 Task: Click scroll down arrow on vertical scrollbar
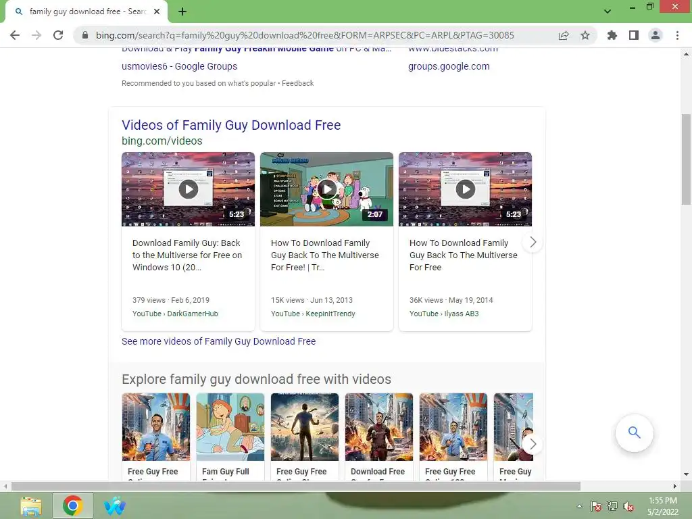click(x=686, y=474)
